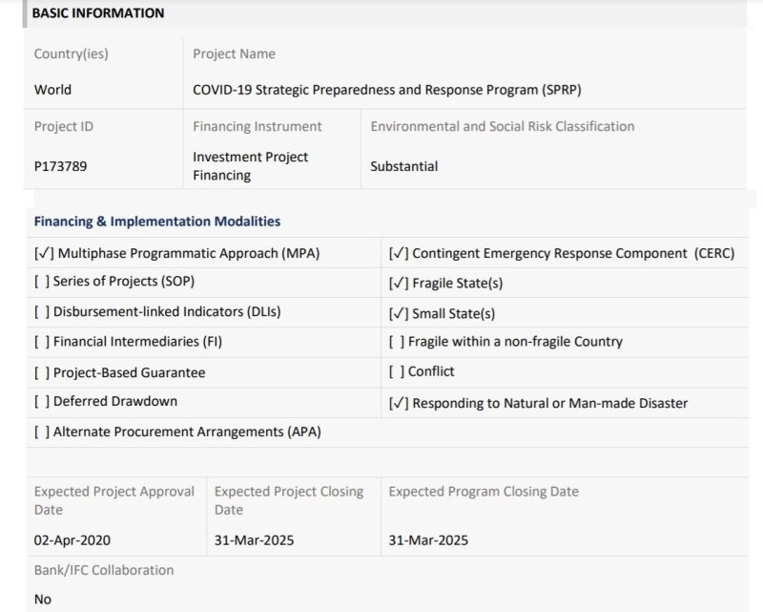Check the Project-Based Guarantee box
Screen dimensions: 763x612
click(x=42, y=372)
